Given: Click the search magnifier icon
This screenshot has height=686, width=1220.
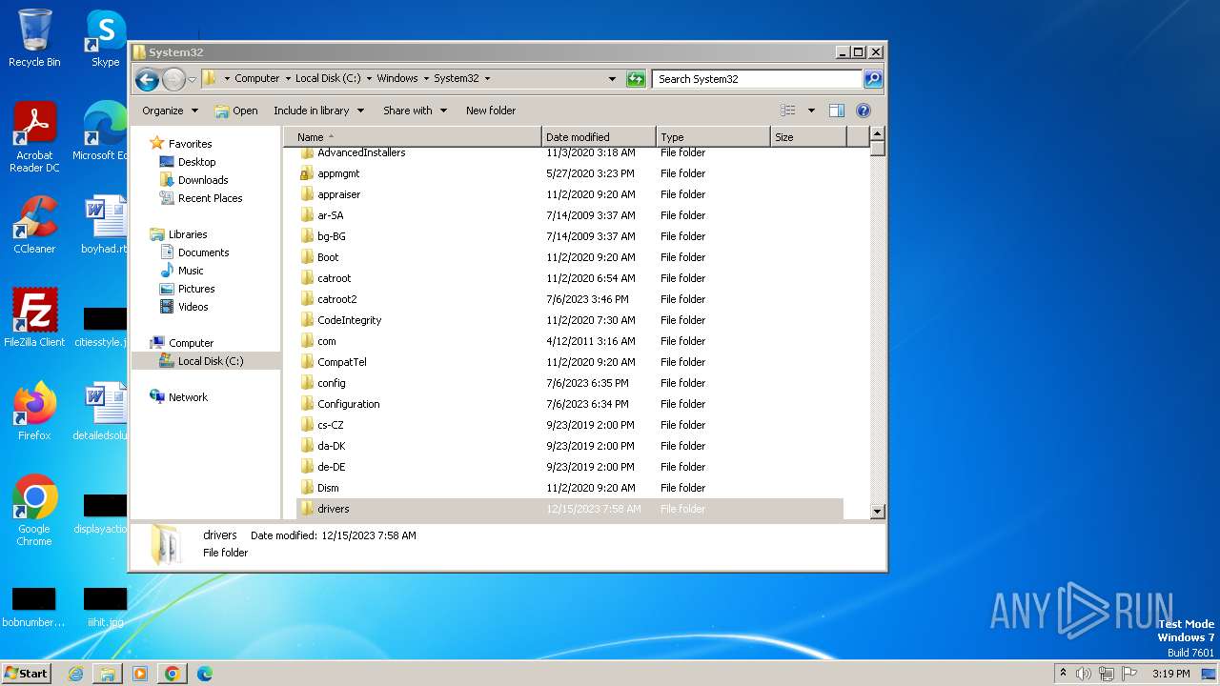Looking at the screenshot, I should click(872, 79).
